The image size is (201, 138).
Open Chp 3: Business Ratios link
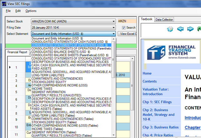click(161, 127)
